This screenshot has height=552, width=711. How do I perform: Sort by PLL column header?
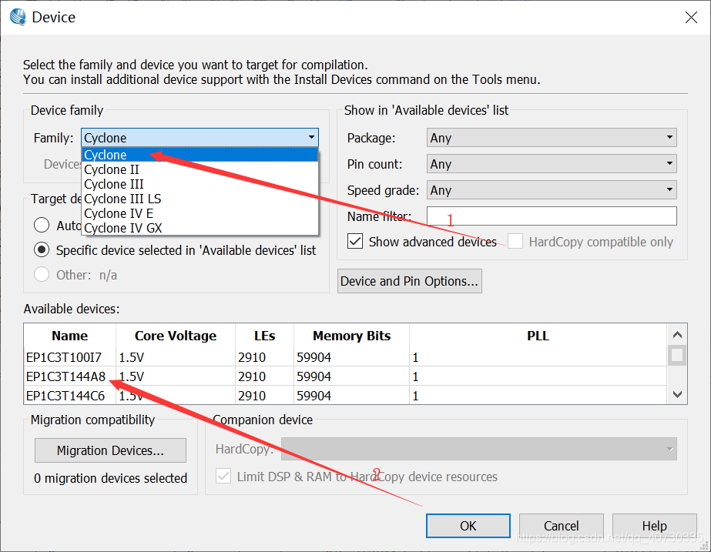coord(538,336)
